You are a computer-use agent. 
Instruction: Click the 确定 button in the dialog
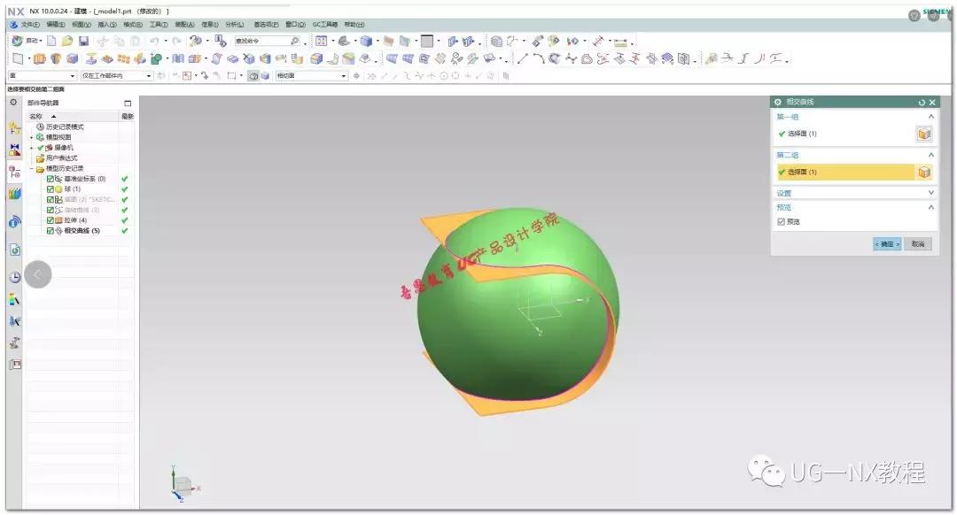(x=886, y=243)
